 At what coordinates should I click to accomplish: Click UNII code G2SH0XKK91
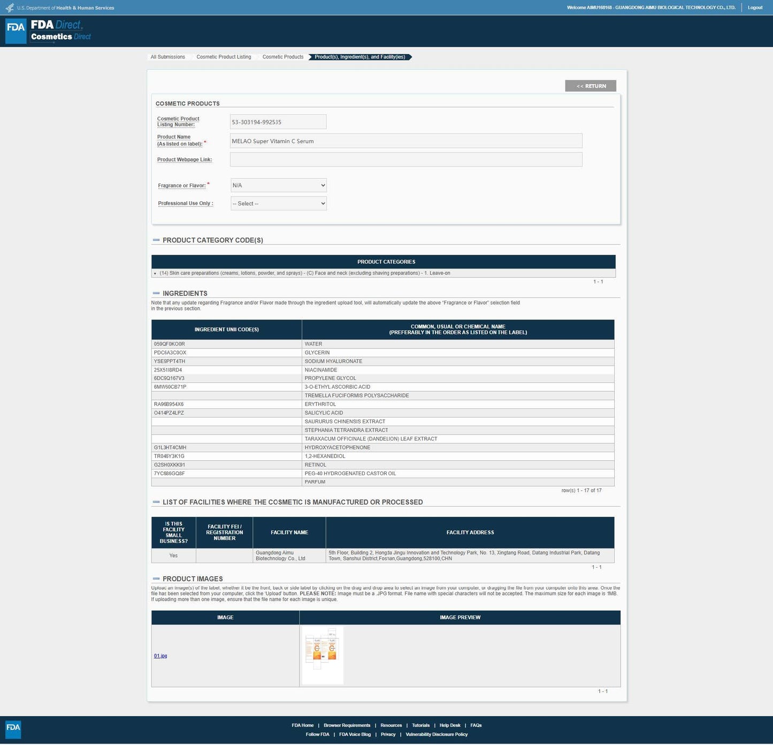pyautogui.click(x=170, y=465)
